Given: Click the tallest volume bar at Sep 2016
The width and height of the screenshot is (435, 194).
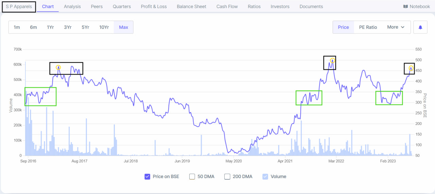Looking at the screenshot, I should [25, 108].
